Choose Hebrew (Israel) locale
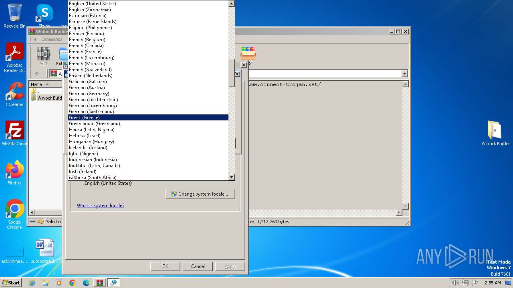This screenshot has height=288, width=513. pyautogui.click(x=148, y=136)
